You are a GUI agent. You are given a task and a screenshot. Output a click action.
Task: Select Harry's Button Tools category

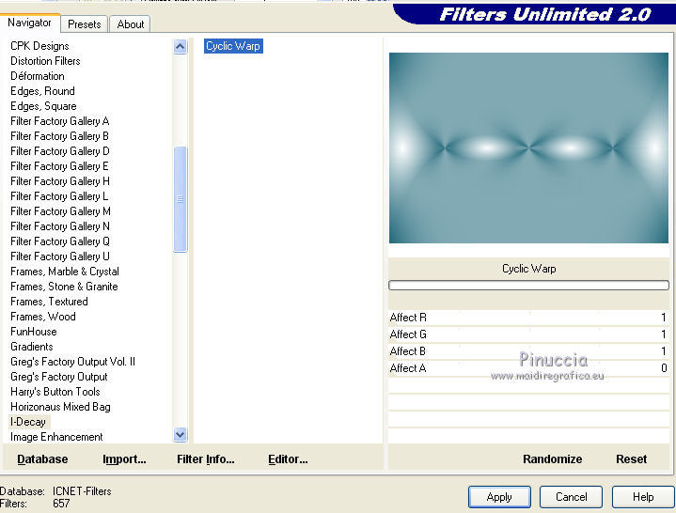55,392
